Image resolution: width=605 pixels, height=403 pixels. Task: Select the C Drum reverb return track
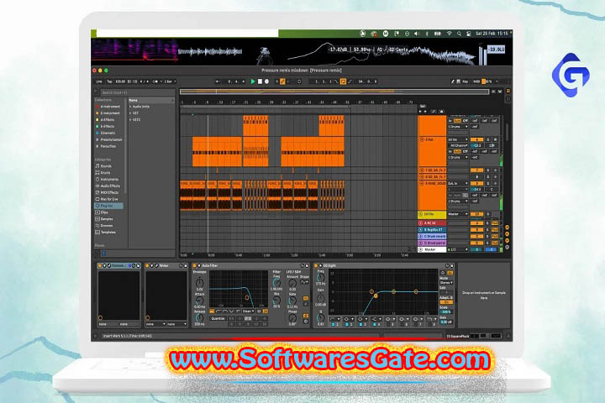pos(432,236)
